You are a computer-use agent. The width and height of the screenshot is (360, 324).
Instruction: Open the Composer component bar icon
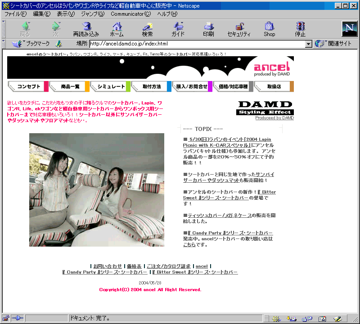[x=338, y=319]
